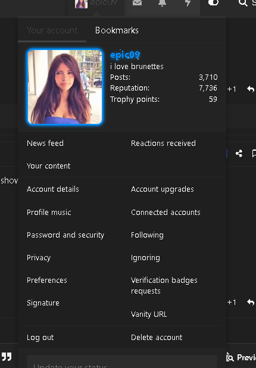256x368 pixels.
Task: Switch to the Your account tab
Action: 52,30
